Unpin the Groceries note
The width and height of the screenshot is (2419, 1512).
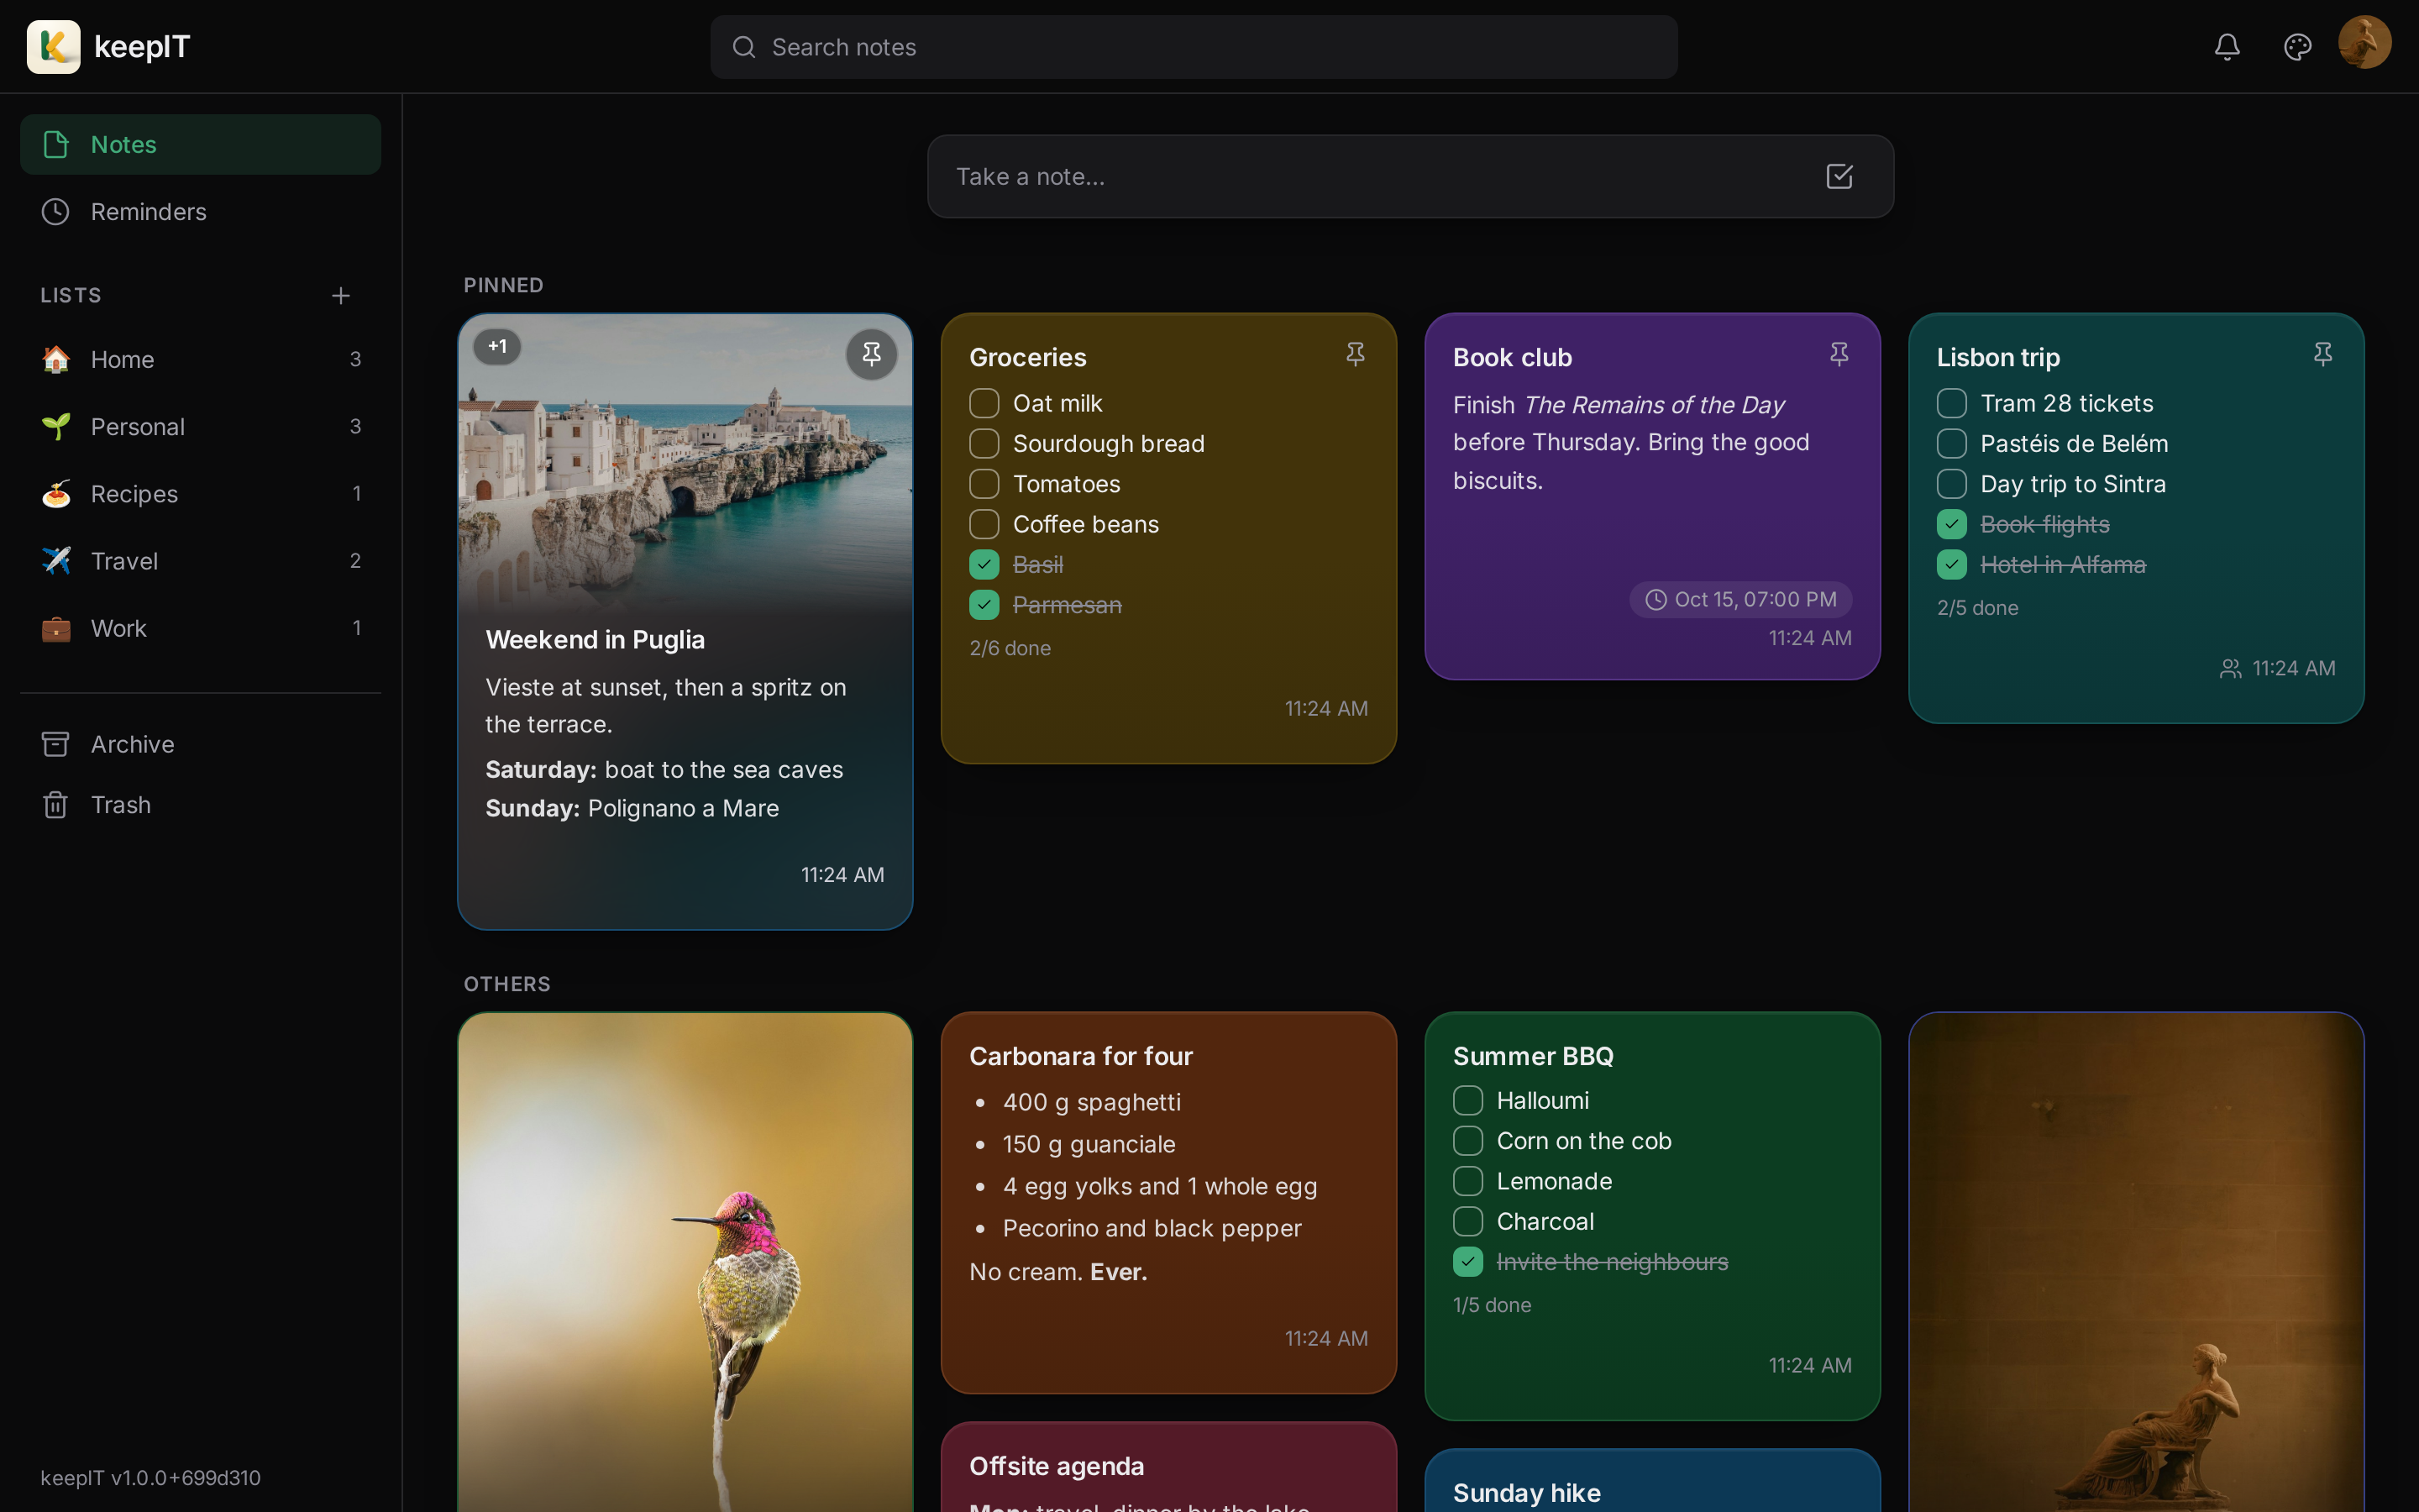click(1356, 354)
